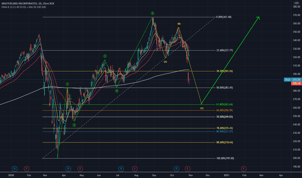The image size is (302, 178).
Task: Select the 70.50%(249.03) Fibonacci level label
Action: (225, 117)
